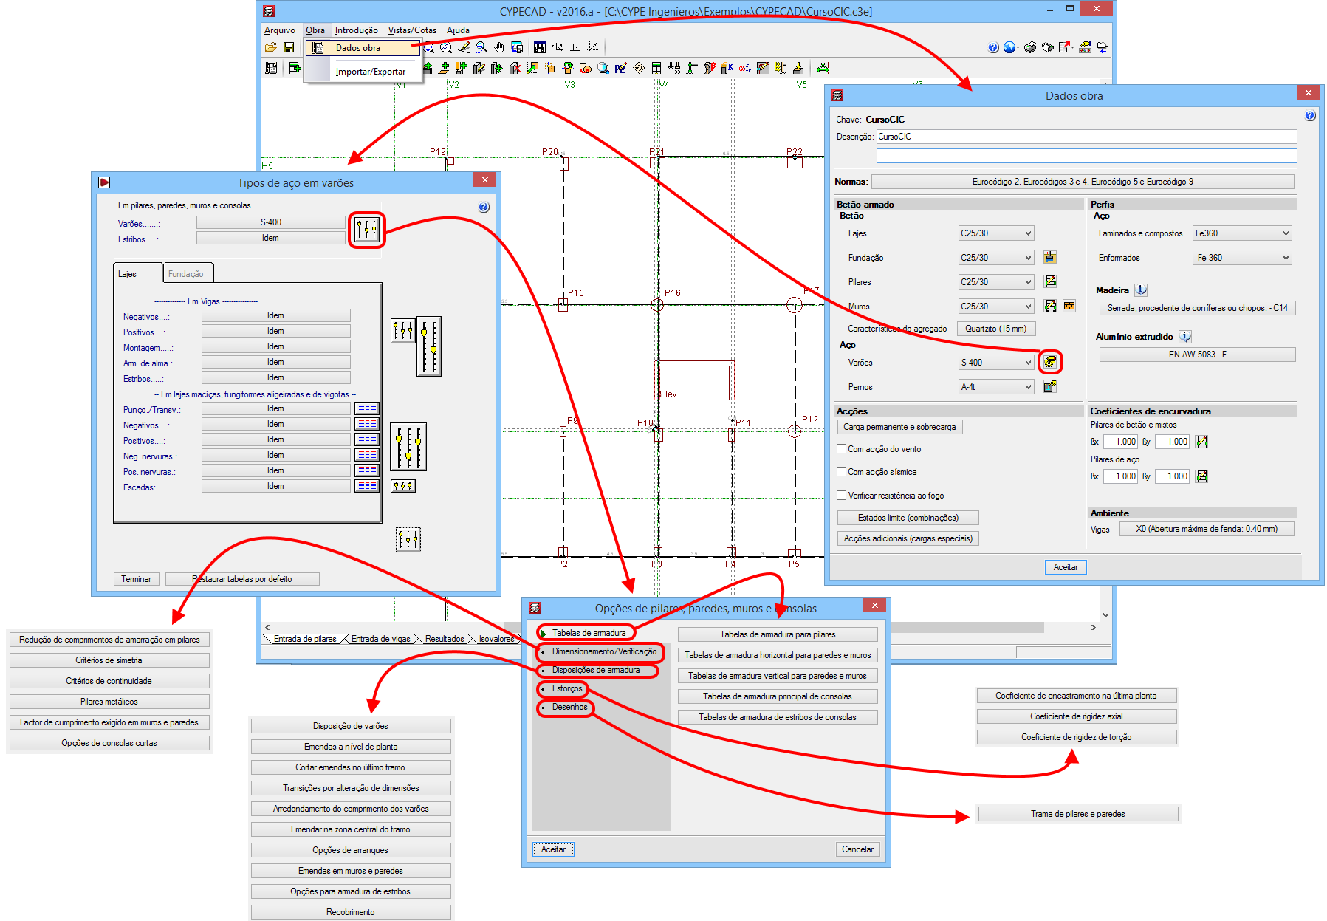
Task: Click Estados limite (combinações) button
Action: tap(908, 518)
